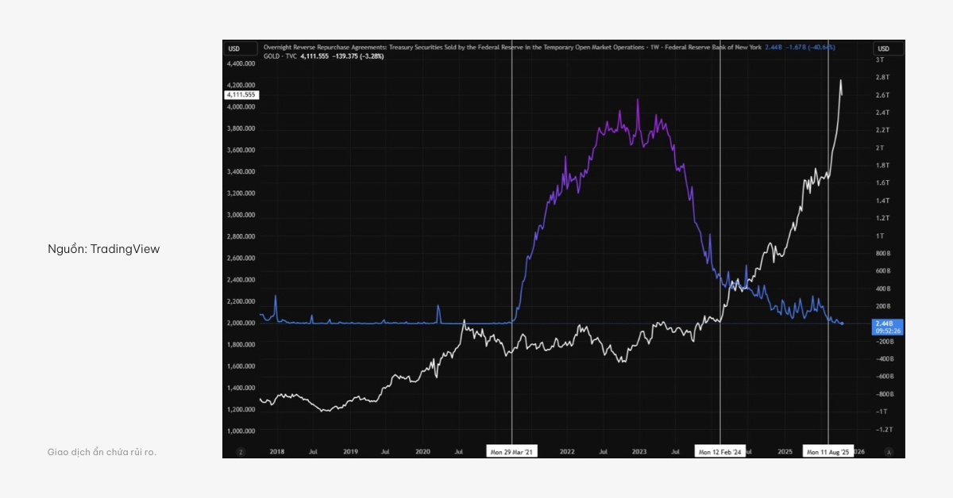The height and width of the screenshot is (498, 953).
Task: Click the 2022 label on time axis
Action: coord(567,451)
